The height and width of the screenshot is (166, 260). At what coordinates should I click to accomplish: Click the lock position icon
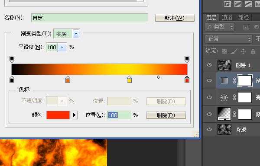click(243, 51)
